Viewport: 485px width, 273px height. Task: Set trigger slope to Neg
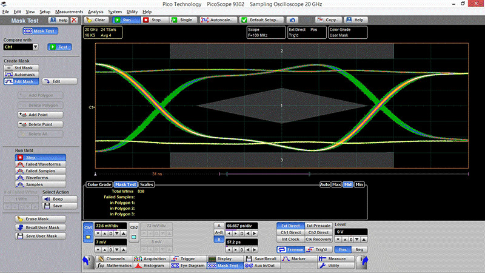pyautogui.click(x=360, y=249)
